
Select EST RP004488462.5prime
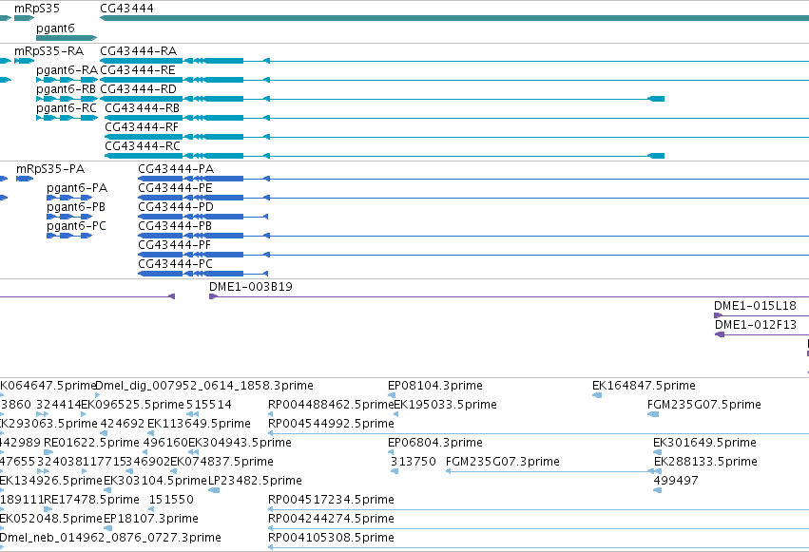click(x=331, y=405)
